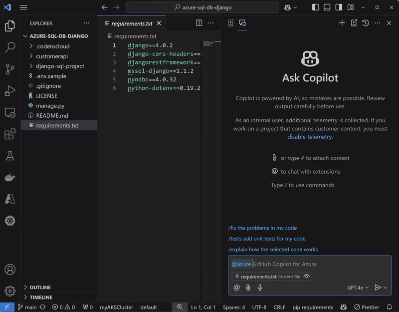Go forward with the right arrow
This screenshot has height=312, width=399.
pos(116,7)
